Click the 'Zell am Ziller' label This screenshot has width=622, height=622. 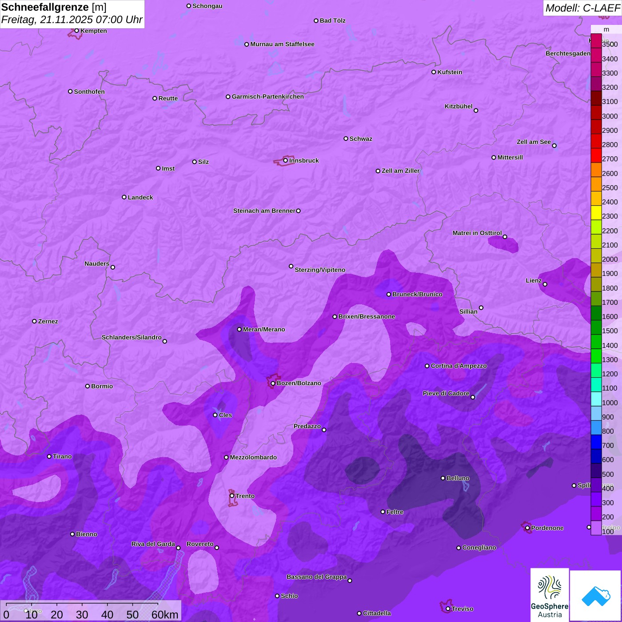point(401,171)
